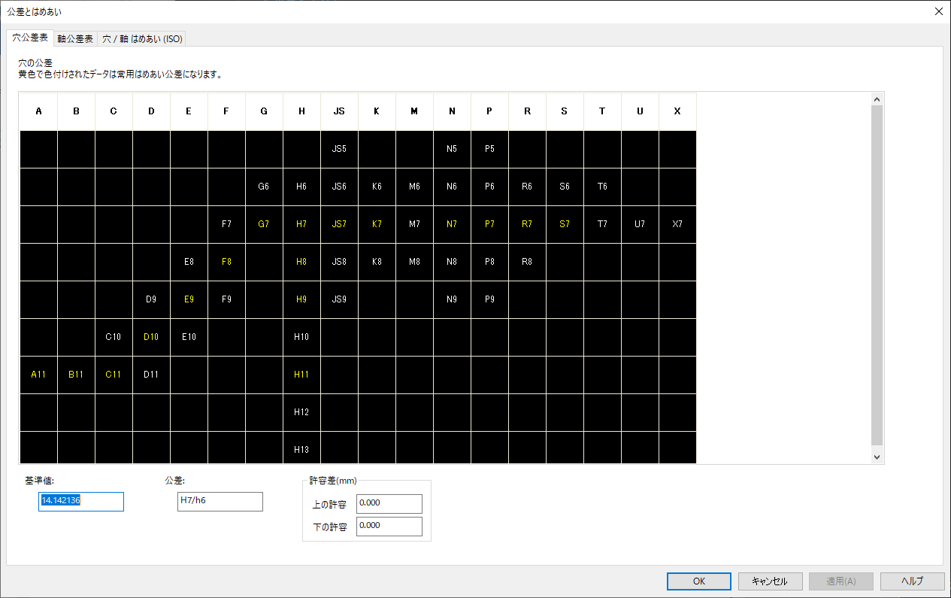Select the G6 tolerance cell
951x598 pixels.
click(x=264, y=187)
